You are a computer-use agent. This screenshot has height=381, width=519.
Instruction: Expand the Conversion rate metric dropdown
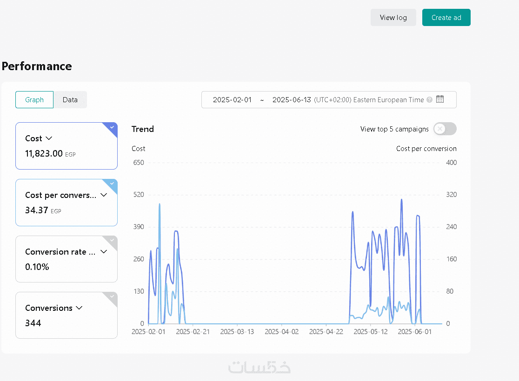[x=104, y=251]
